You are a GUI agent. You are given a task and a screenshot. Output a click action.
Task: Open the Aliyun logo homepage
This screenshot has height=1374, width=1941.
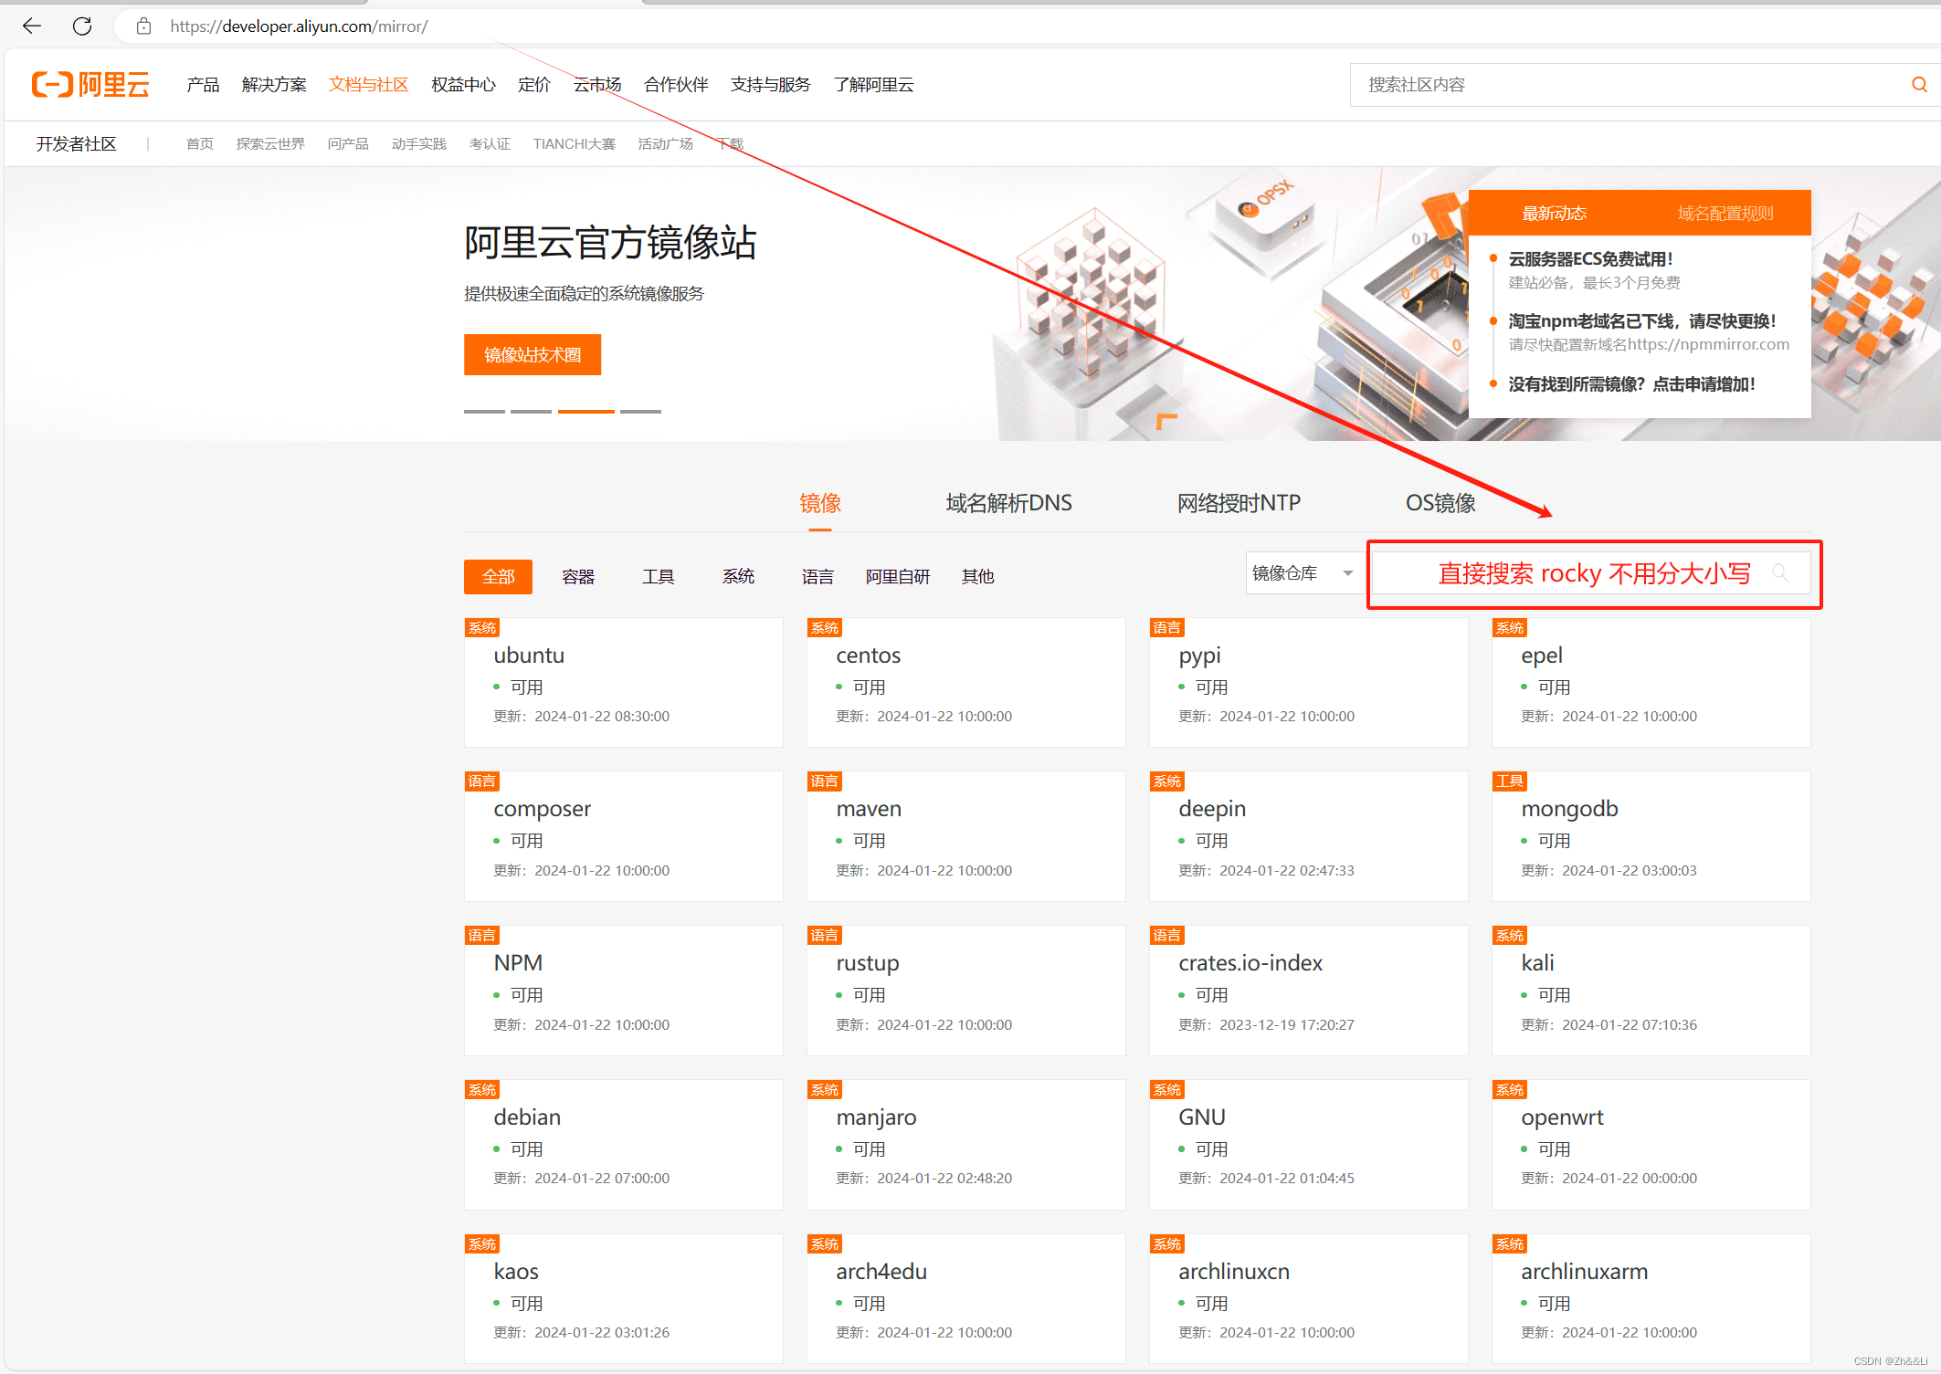(90, 85)
